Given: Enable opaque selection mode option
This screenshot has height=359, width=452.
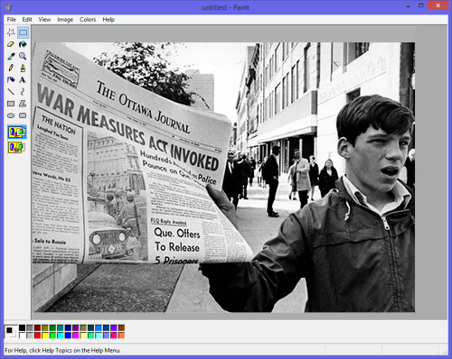Looking at the screenshot, I should pos(17,132).
